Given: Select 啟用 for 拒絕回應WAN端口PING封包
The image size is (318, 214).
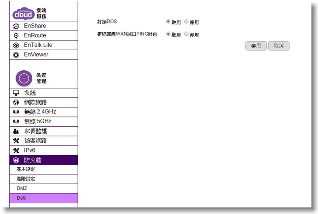Looking at the screenshot, I should coord(168,34).
